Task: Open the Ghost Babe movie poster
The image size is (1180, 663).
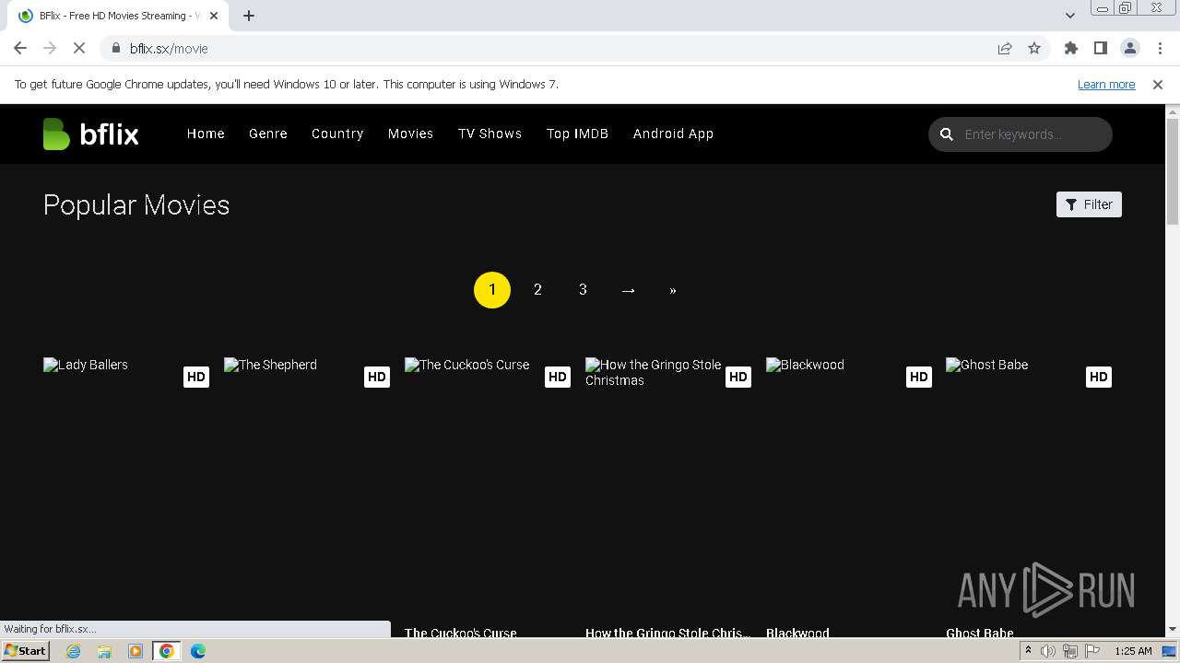Action: coord(1029,483)
